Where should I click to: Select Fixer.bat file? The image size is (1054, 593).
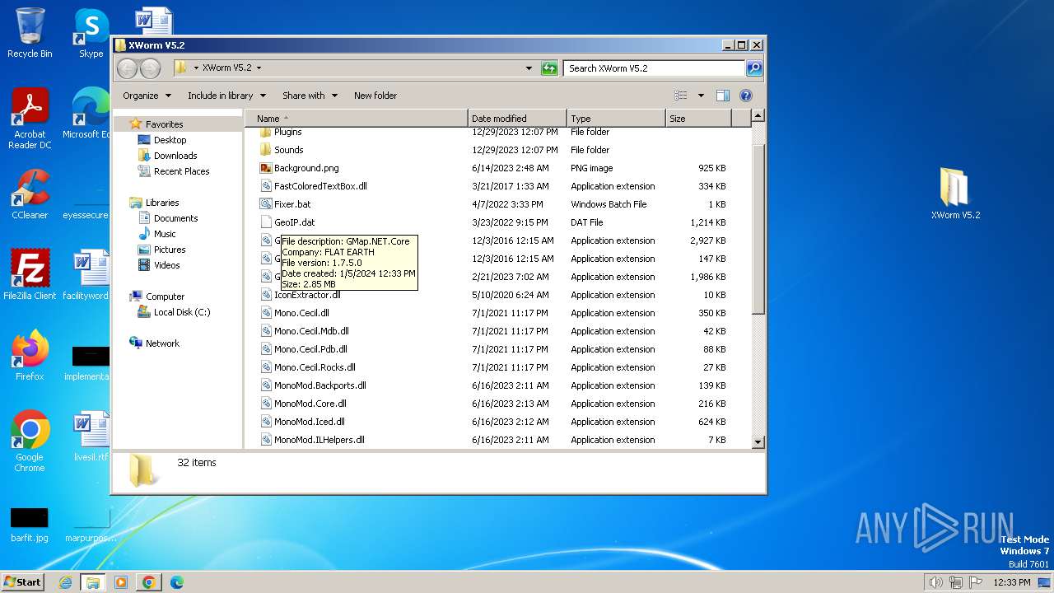(x=292, y=204)
